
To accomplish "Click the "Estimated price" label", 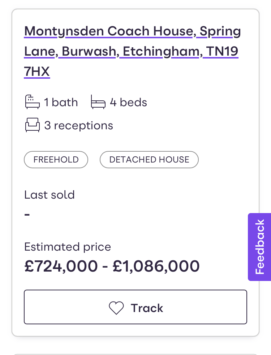I will pos(68,247).
